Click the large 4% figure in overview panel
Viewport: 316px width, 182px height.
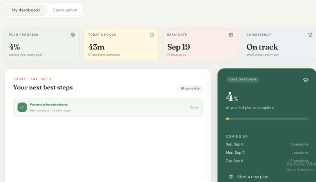232,97
